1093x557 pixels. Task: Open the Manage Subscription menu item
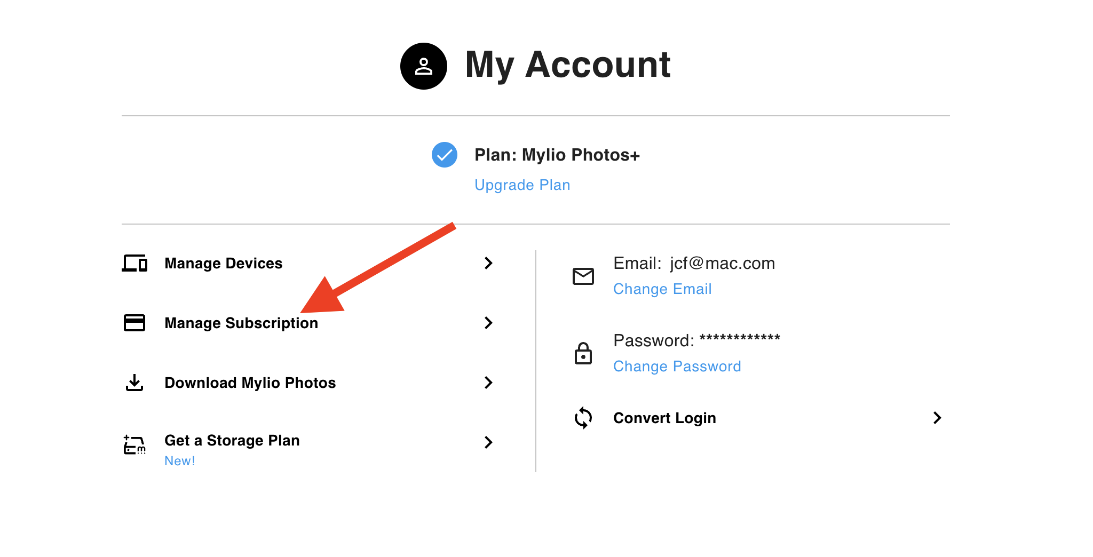click(241, 323)
